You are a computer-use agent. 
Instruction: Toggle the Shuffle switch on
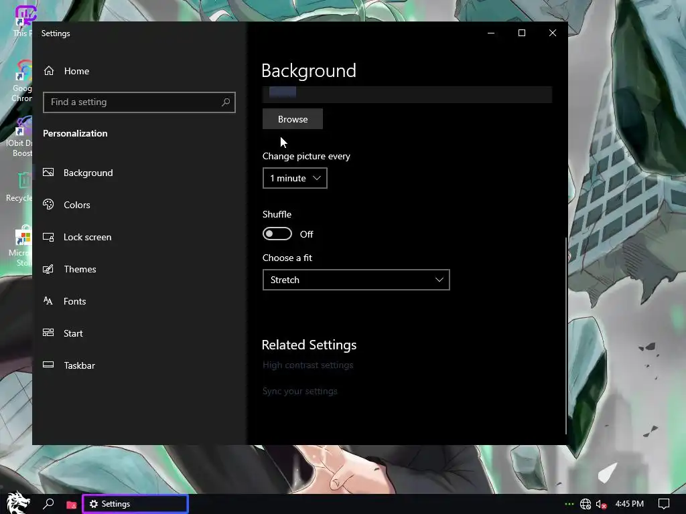[277, 234]
